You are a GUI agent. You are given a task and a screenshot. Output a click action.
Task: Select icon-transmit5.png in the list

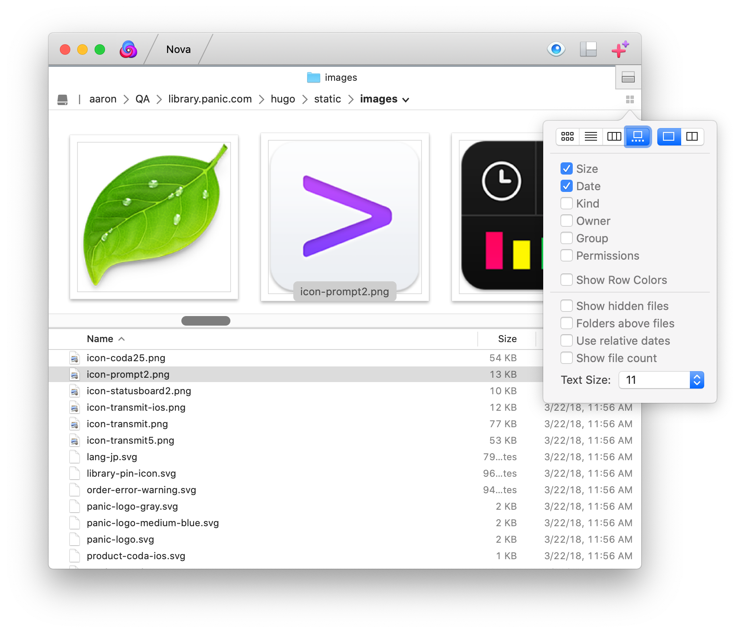pos(130,440)
